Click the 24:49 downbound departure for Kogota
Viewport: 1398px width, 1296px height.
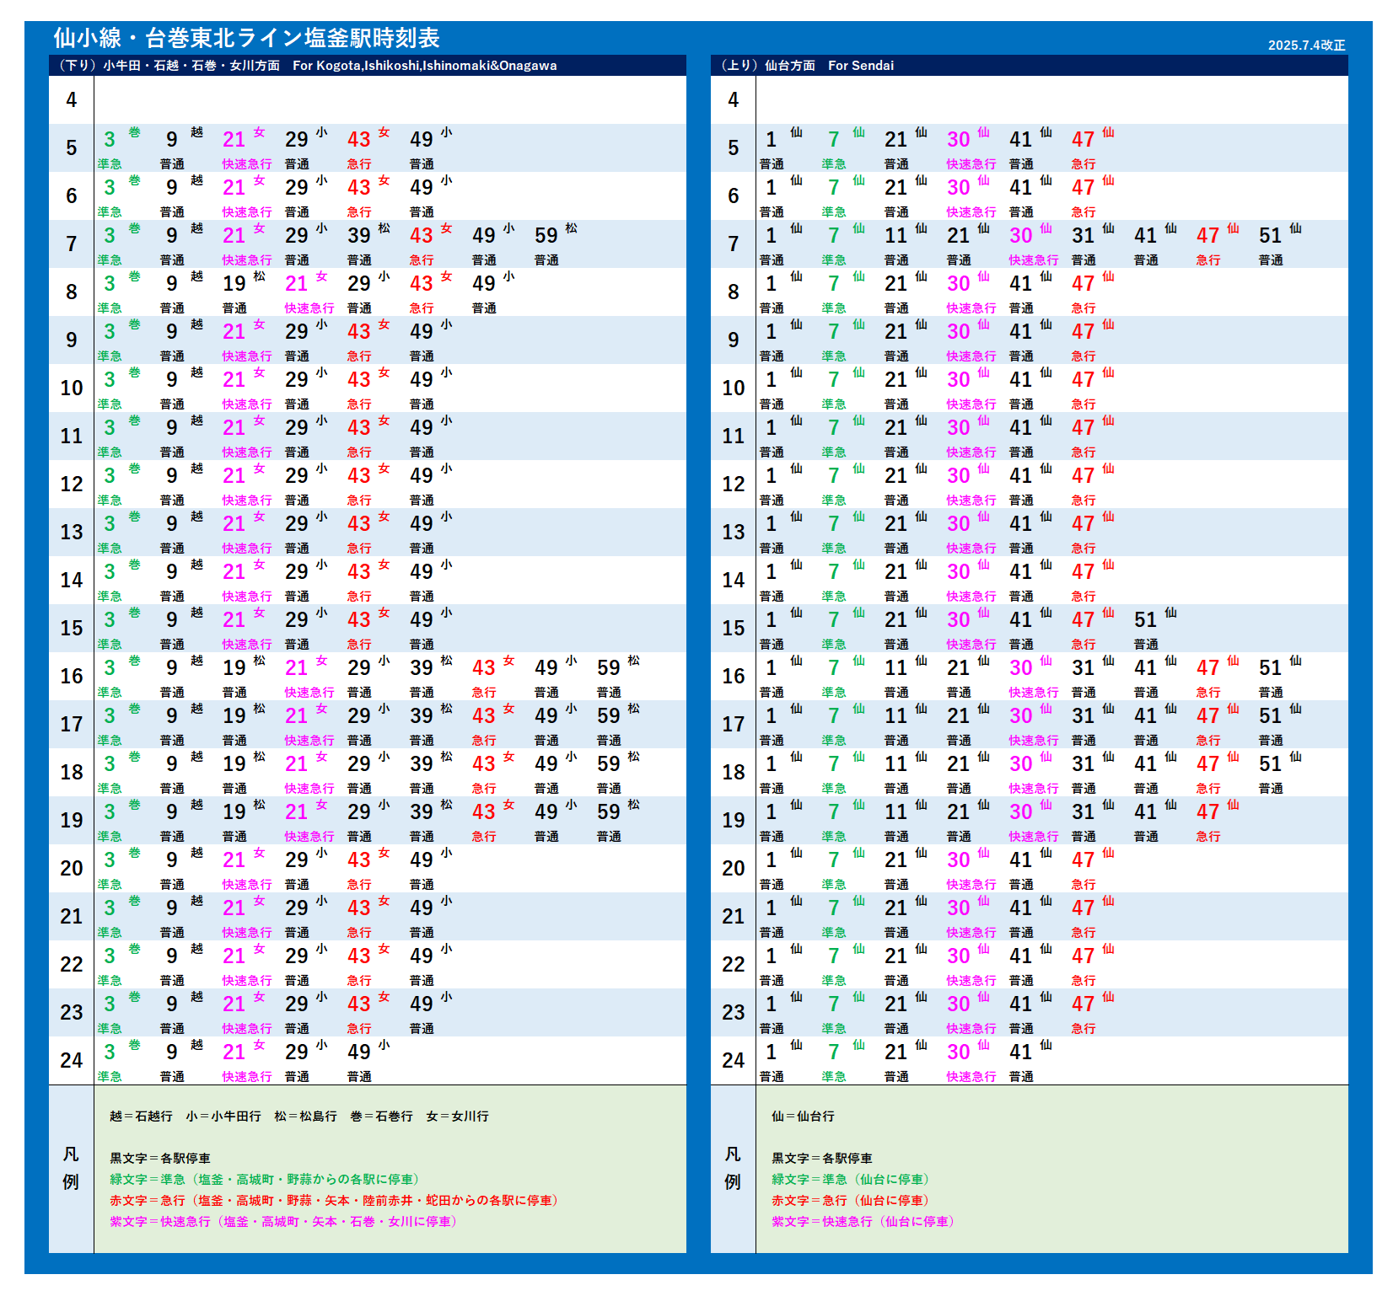(360, 1052)
